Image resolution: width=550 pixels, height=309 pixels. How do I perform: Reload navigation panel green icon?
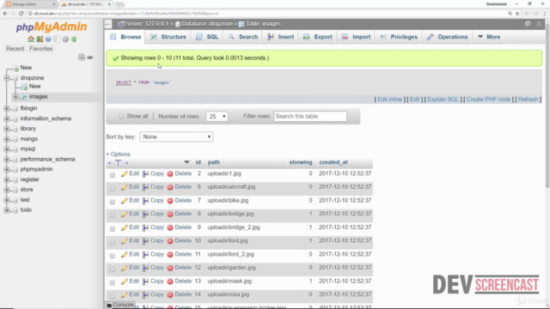point(74,39)
